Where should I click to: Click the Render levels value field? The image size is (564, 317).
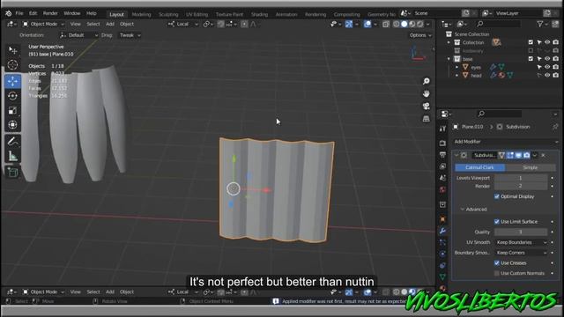(x=521, y=186)
